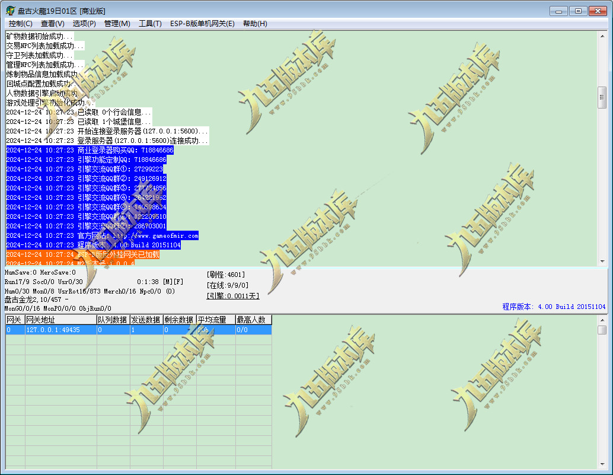Click the 最高人数 column header
This screenshot has width=613, height=475.
[x=254, y=320]
